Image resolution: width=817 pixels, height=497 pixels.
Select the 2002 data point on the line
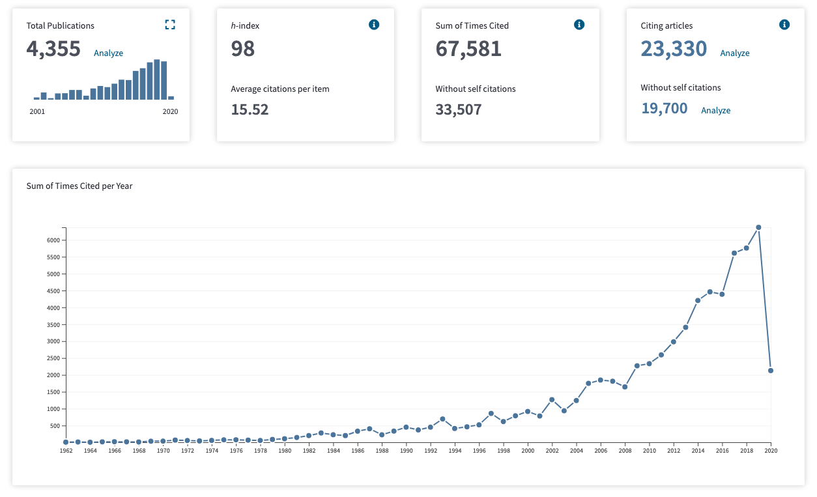552,399
